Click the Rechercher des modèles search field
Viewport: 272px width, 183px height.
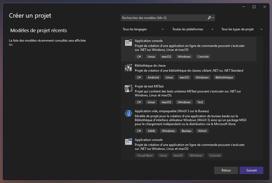click(161, 18)
